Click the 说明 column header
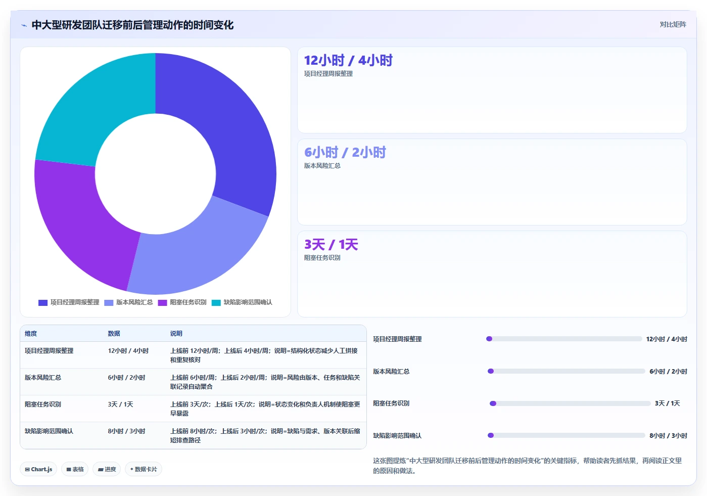Screen dimensions: 707x496 pyautogui.click(x=176, y=334)
